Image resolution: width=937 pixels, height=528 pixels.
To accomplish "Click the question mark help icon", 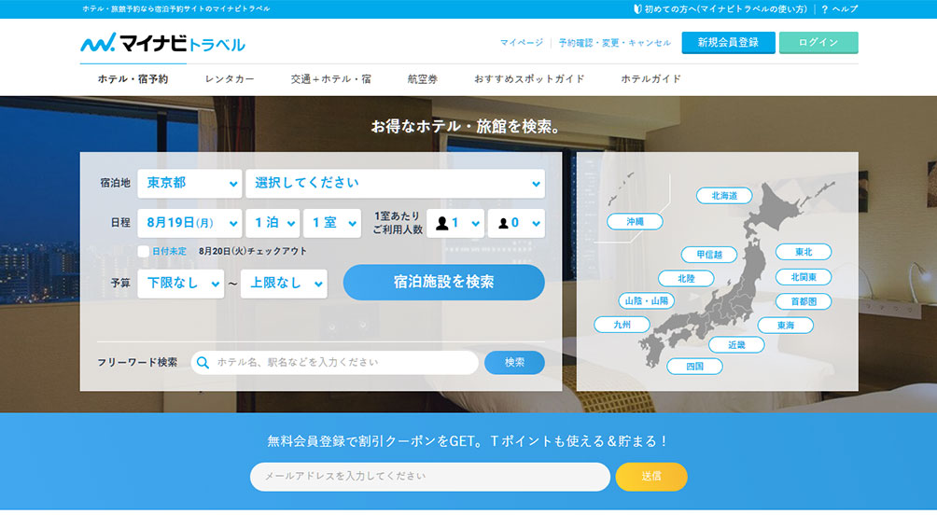I will 825,9.
